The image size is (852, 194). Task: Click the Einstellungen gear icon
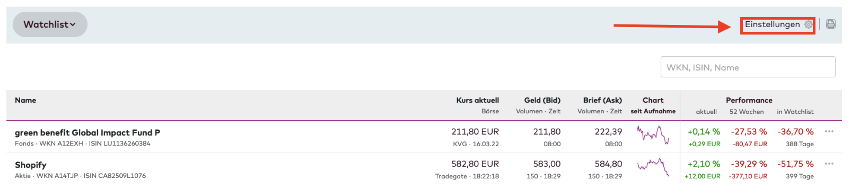click(x=808, y=24)
